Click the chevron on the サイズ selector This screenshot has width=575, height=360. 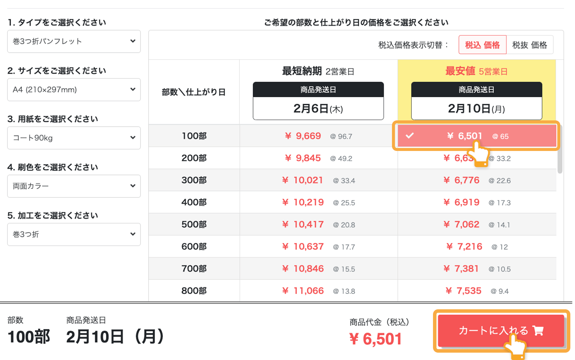(x=133, y=89)
